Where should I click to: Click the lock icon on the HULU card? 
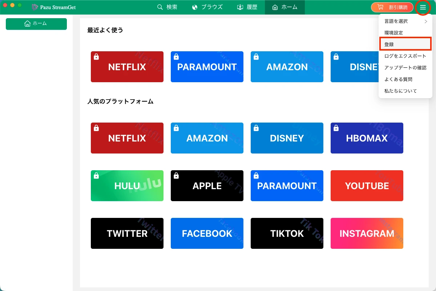[x=96, y=176]
